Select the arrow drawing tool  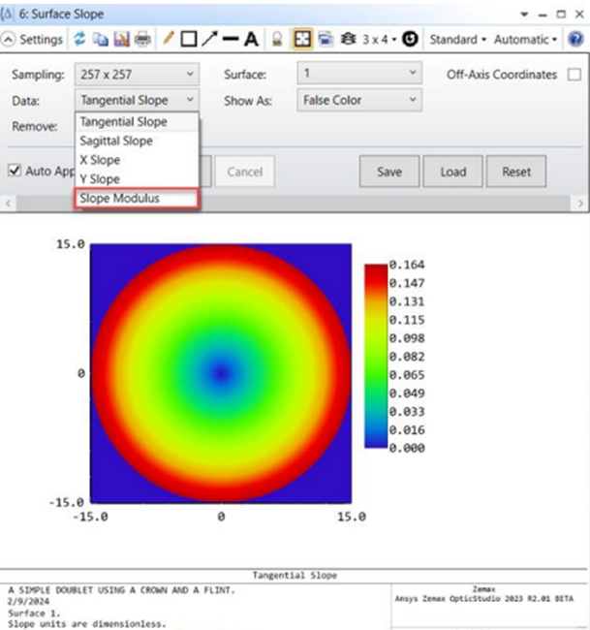tap(209, 39)
